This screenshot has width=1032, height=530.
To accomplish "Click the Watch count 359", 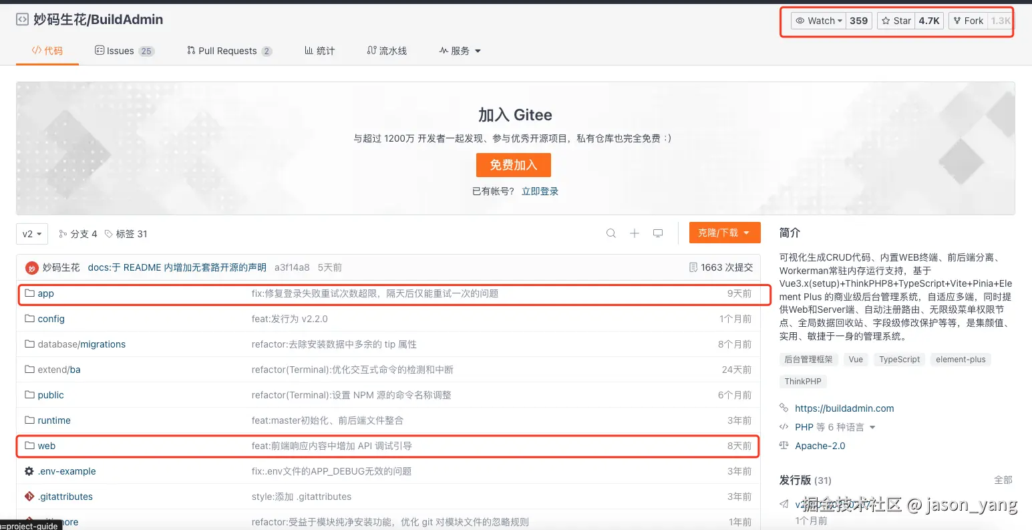I will [x=858, y=21].
